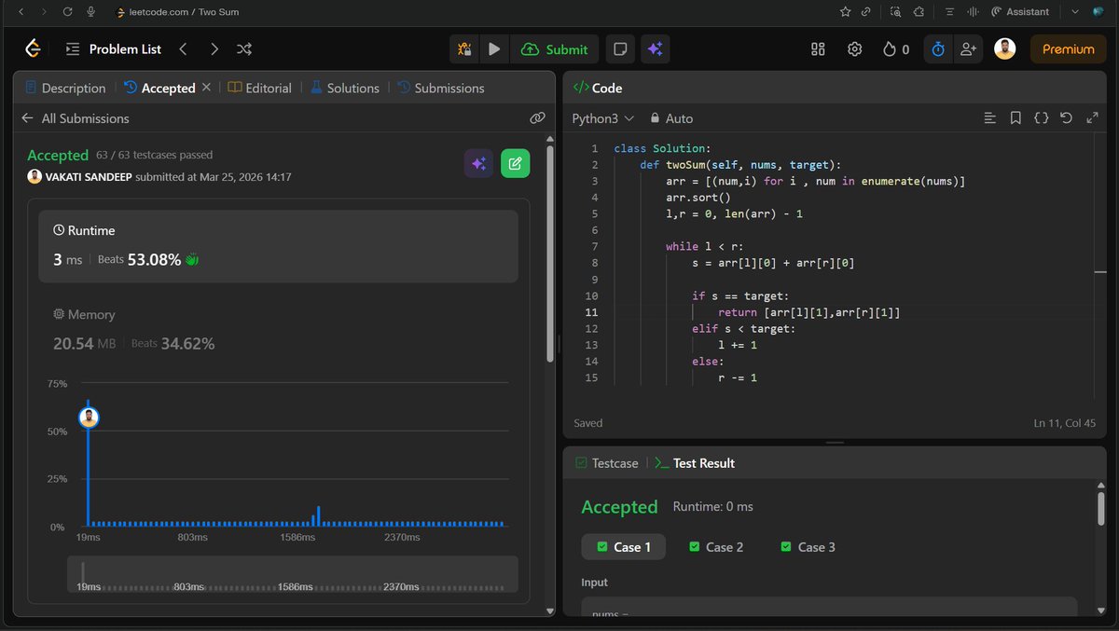Click the LeetCode logo icon

(x=33, y=48)
